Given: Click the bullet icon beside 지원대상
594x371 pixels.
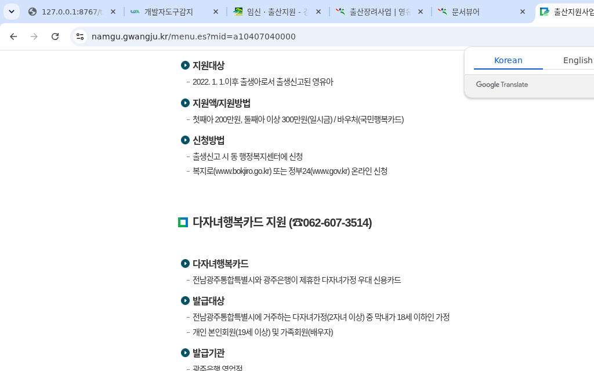Looking at the screenshot, I should 185,65.
